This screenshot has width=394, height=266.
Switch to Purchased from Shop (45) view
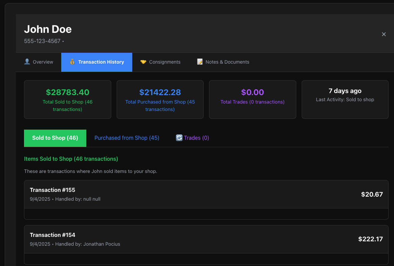pyautogui.click(x=127, y=138)
